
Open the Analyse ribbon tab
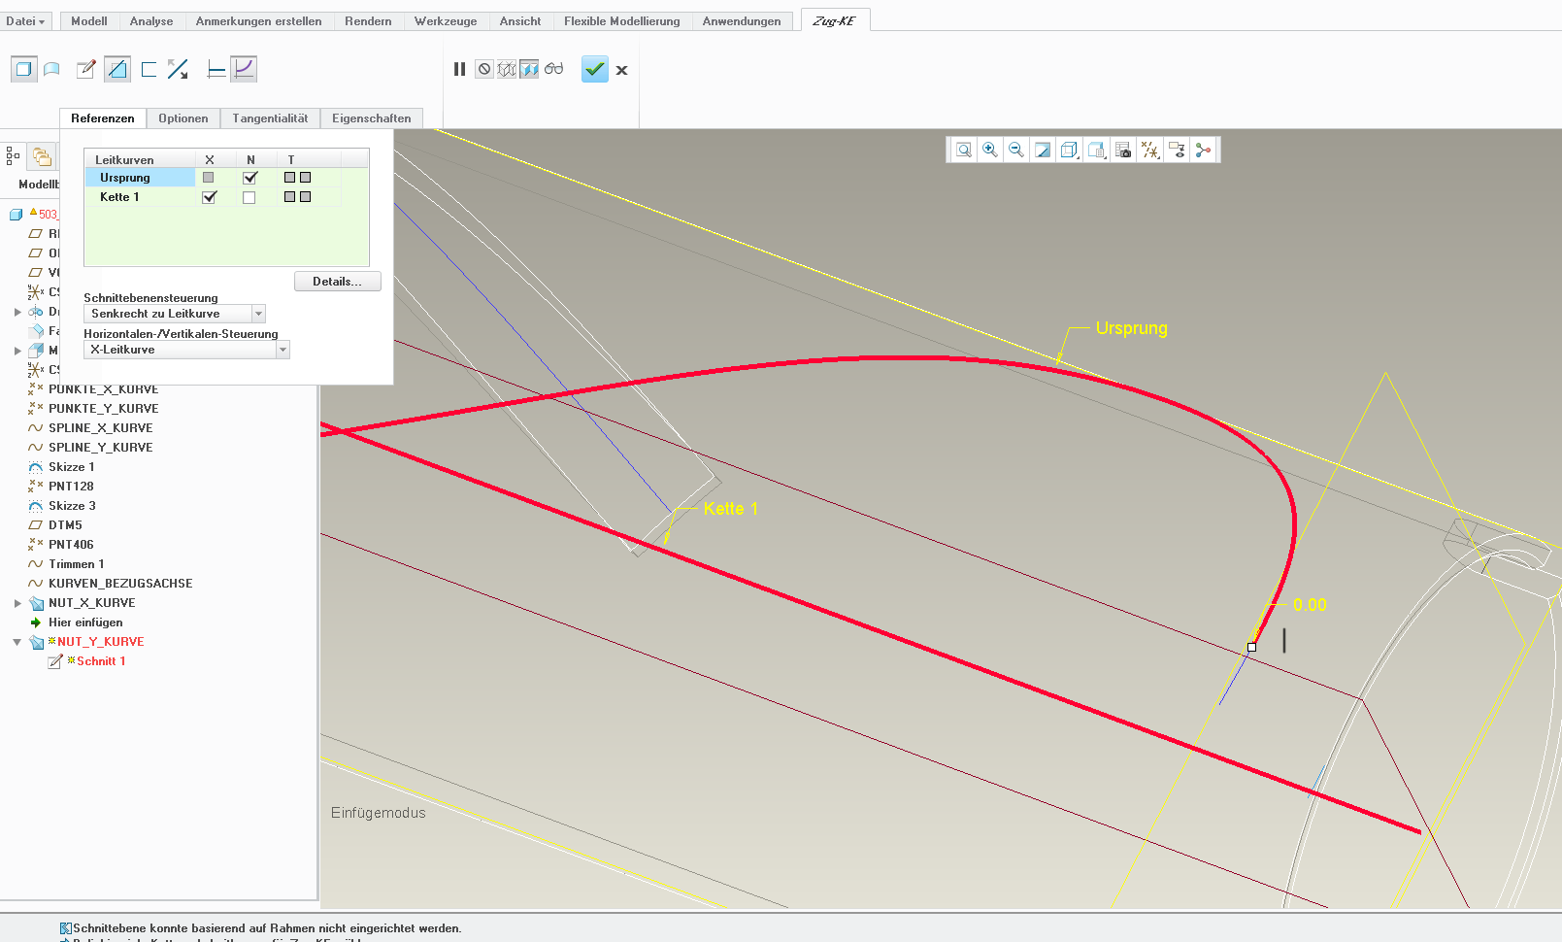pos(151,20)
